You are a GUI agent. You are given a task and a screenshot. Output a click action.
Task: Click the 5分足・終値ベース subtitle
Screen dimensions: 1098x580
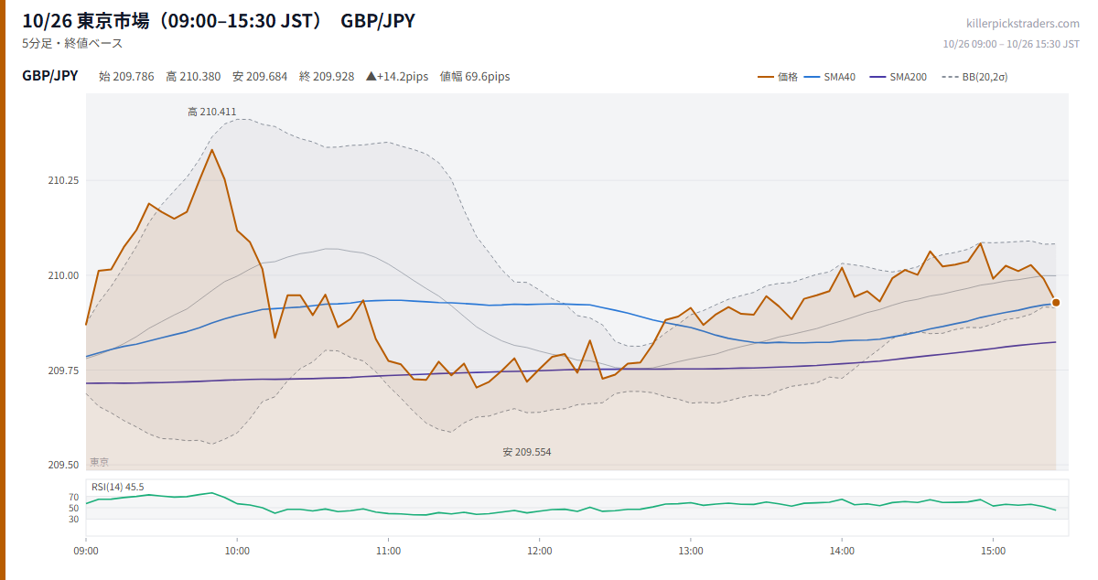click(x=72, y=43)
